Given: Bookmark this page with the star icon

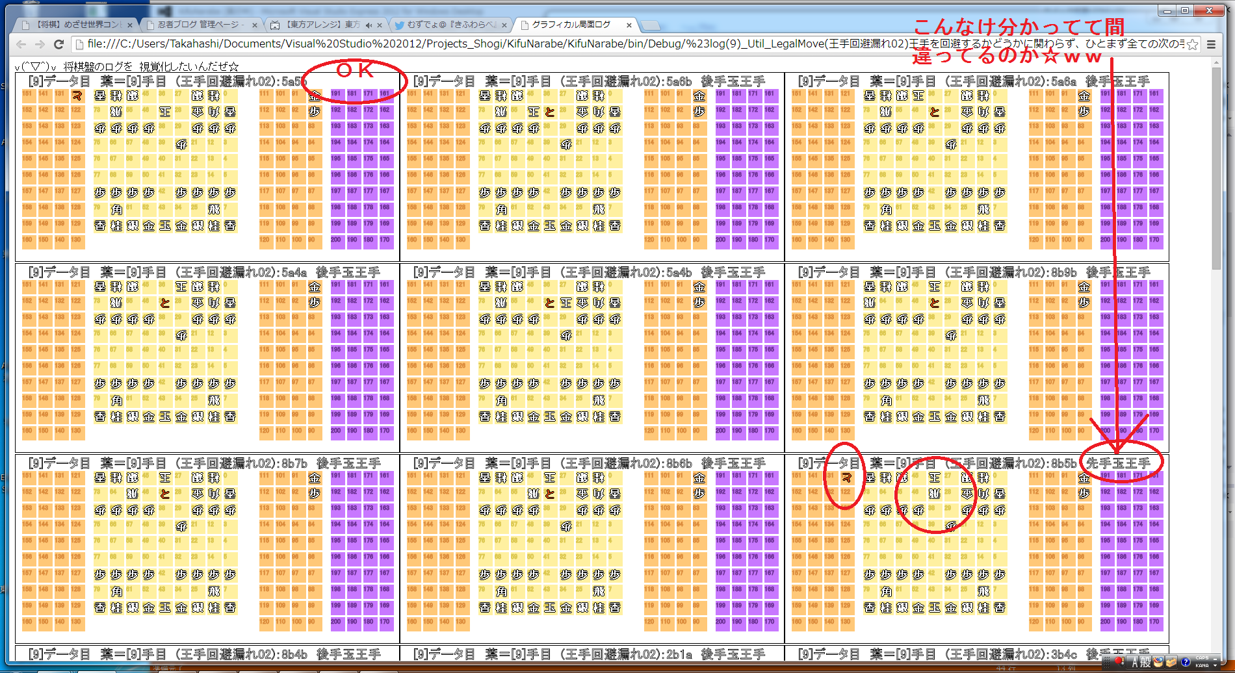Looking at the screenshot, I should pyautogui.click(x=1192, y=44).
